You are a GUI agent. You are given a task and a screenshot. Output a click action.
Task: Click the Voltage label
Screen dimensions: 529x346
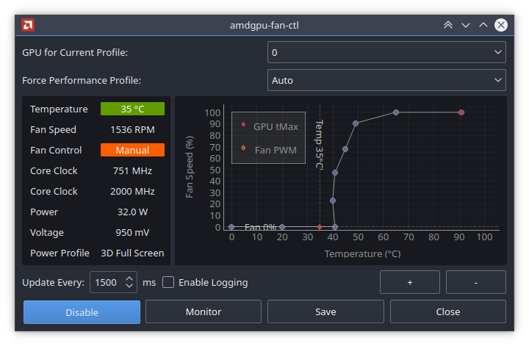(47, 232)
